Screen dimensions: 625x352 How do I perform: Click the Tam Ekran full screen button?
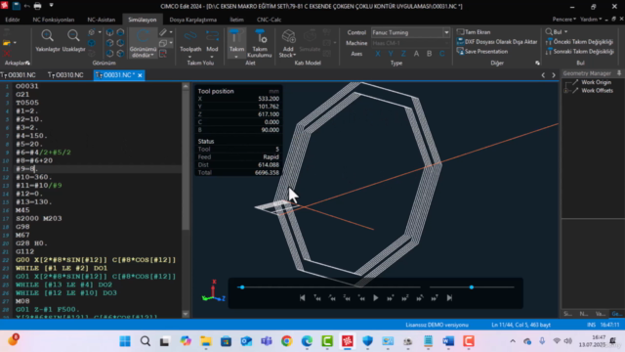tap(474, 32)
